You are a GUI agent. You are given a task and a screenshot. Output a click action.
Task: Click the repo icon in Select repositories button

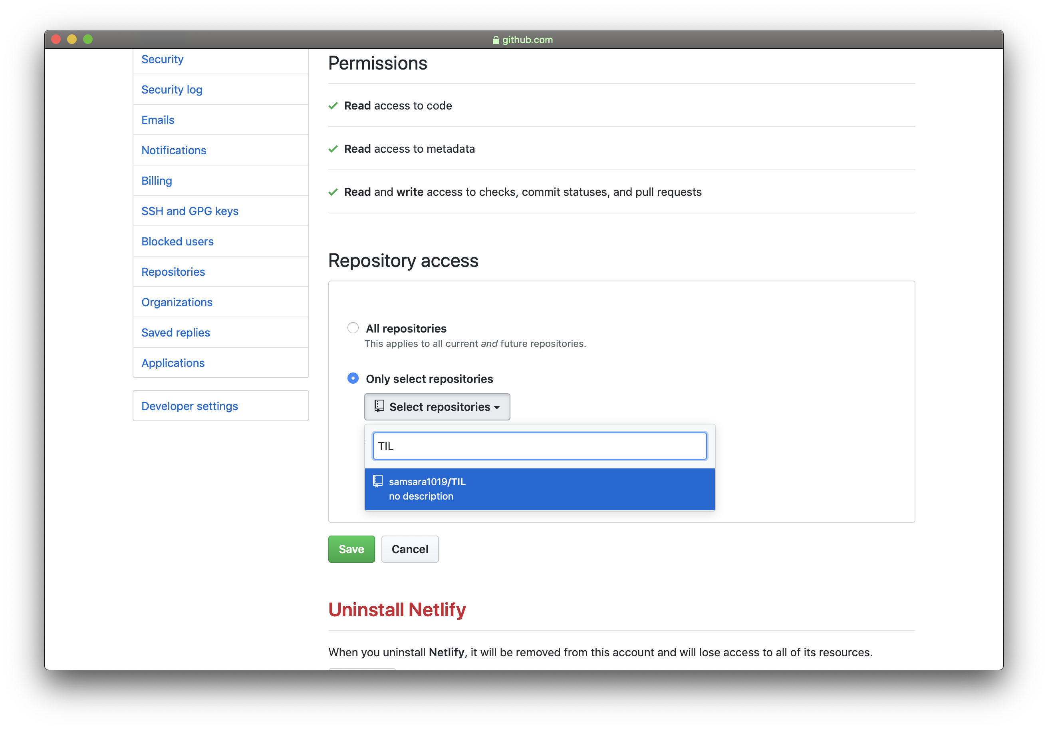[x=379, y=406]
